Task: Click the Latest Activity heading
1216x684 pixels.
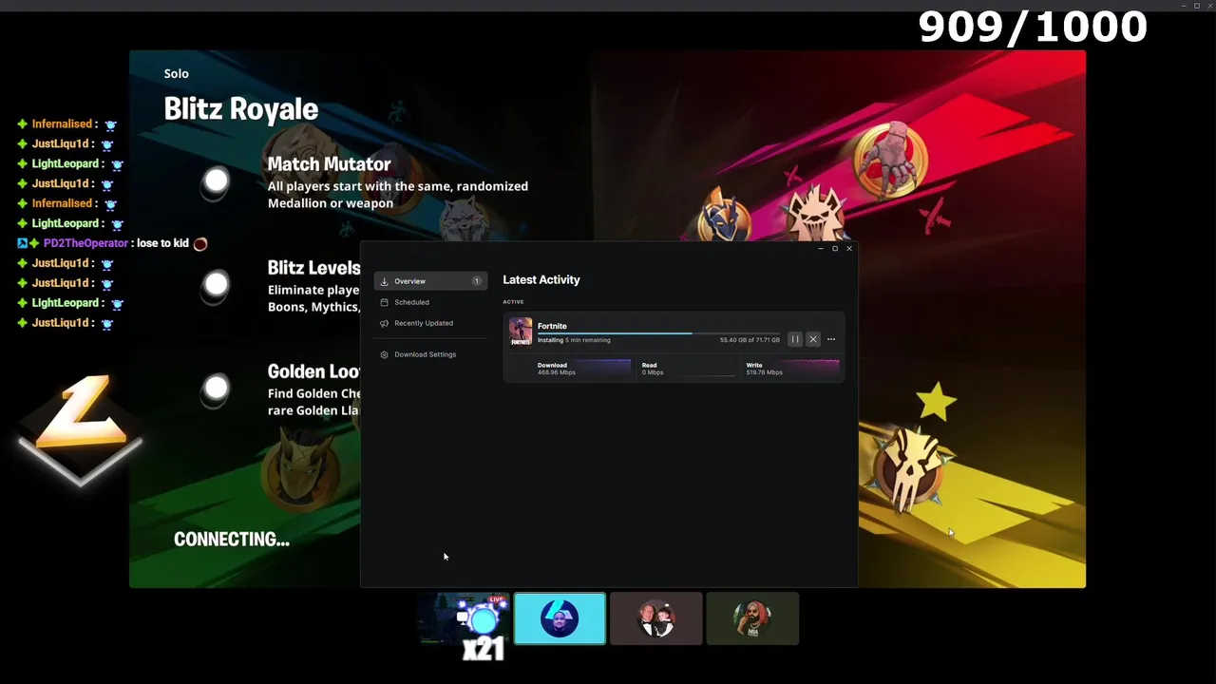Action: [541, 279]
